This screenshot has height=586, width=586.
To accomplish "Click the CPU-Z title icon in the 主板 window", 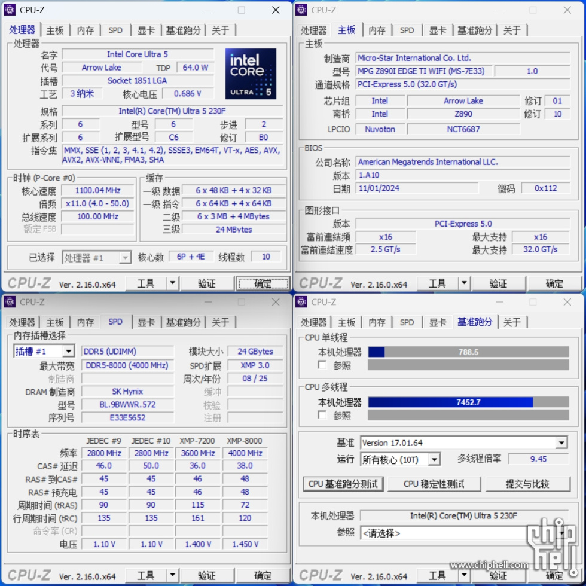I will (301, 10).
